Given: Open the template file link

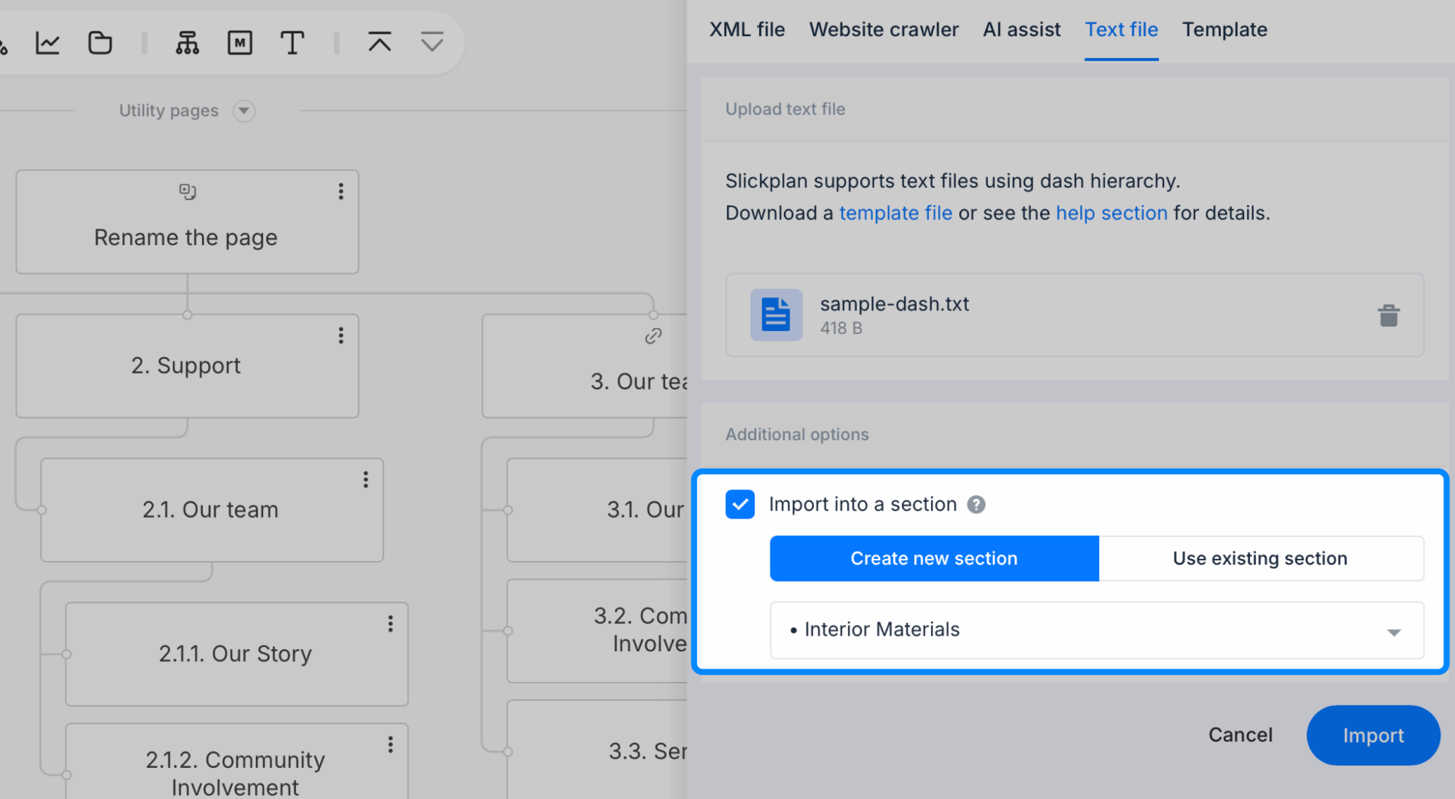Looking at the screenshot, I should (x=896, y=213).
